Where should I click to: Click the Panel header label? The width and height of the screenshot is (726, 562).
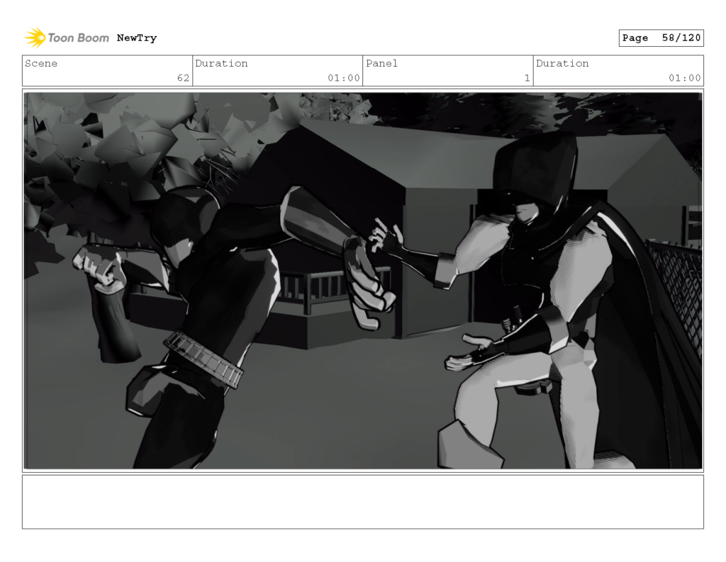(381, 64)
